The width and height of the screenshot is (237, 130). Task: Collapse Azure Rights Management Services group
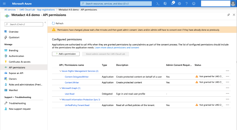pyautogui.click(x=61, y=71)
